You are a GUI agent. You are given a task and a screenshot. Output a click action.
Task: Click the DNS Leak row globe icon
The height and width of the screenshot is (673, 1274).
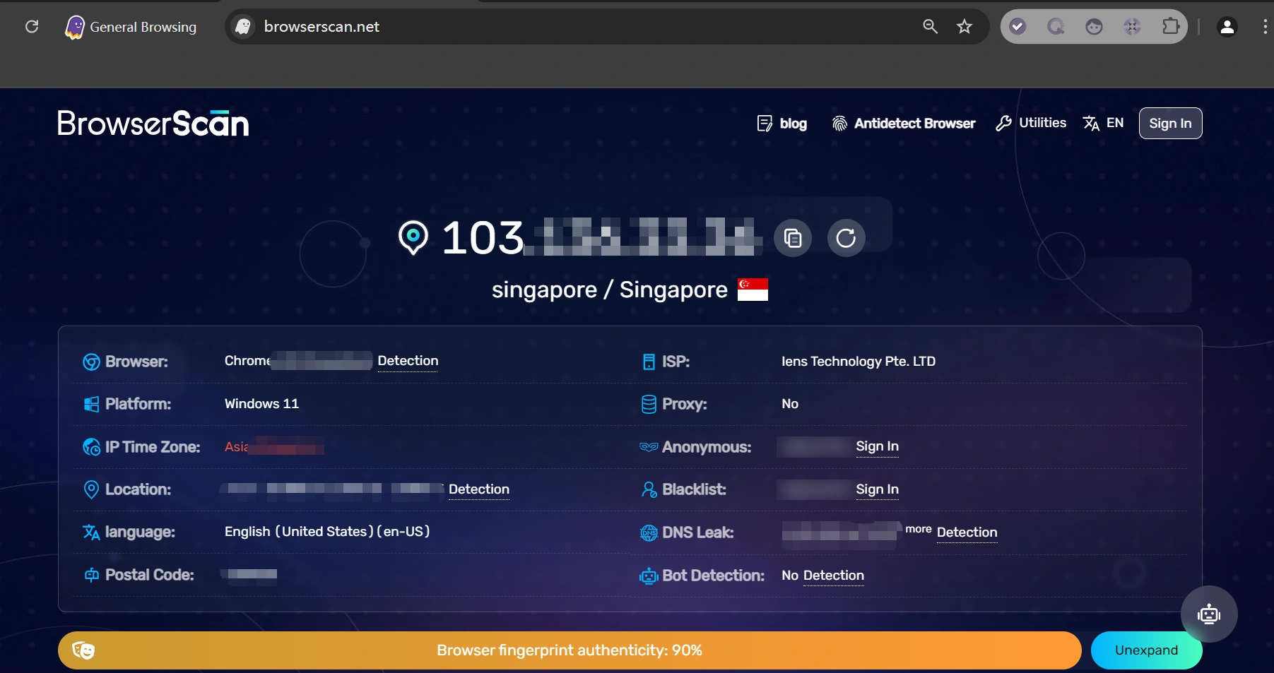coord(649,532)
